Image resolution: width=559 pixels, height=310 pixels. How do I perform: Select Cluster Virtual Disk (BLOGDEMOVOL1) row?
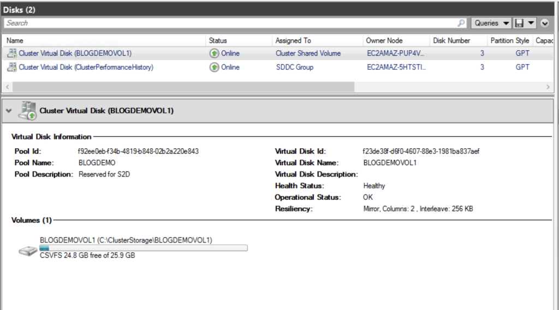75,53
